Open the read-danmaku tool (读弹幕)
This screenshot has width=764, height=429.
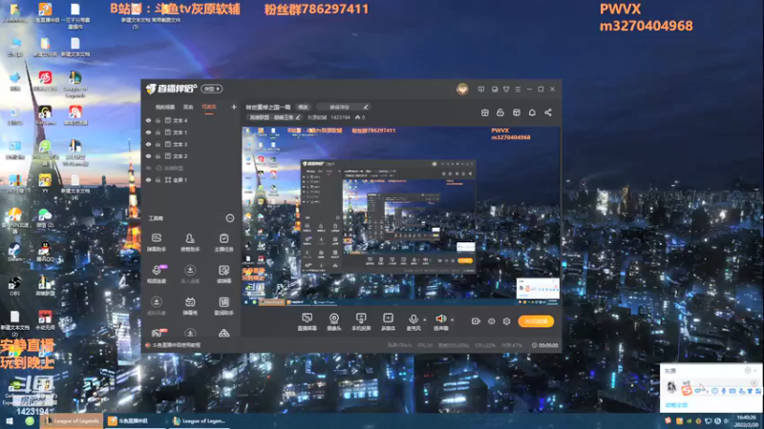click(x=223, y=274)
